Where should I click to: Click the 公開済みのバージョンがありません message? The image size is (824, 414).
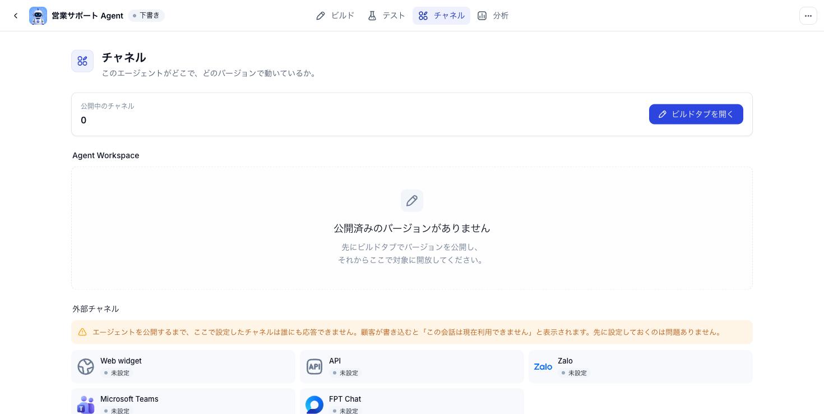pyautogui.click(x=412, y=228)
